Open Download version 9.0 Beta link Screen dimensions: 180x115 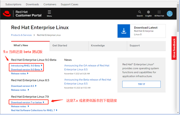coord(27,69)
